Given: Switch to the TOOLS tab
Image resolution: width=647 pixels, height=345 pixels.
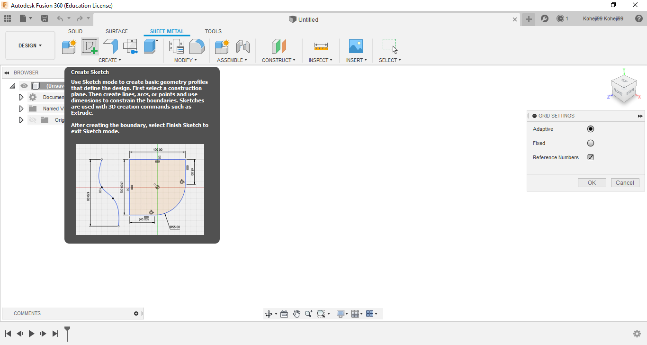Looking at the screenshot, I should 213,31.
